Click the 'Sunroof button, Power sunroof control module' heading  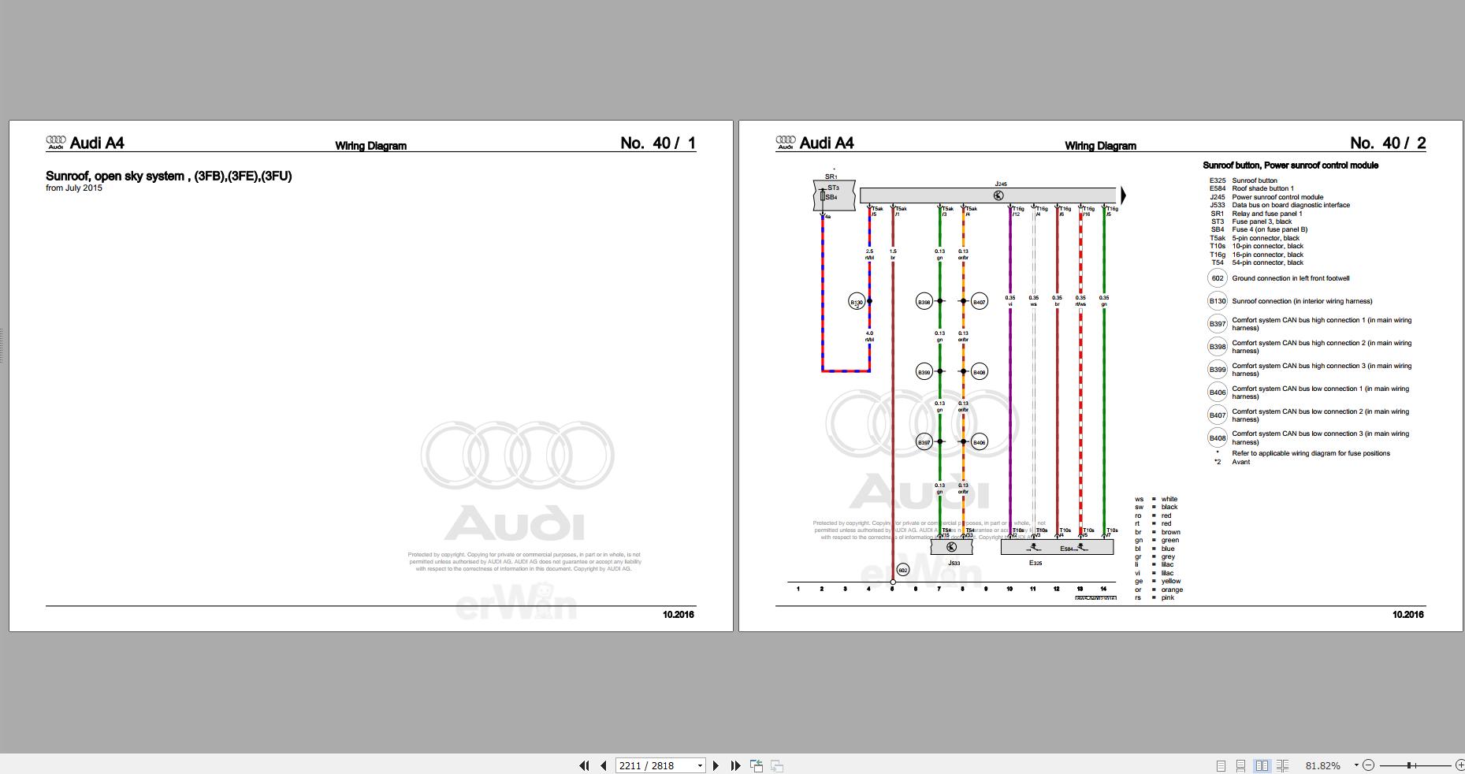pyautogui.click(x=1290, y=166)
